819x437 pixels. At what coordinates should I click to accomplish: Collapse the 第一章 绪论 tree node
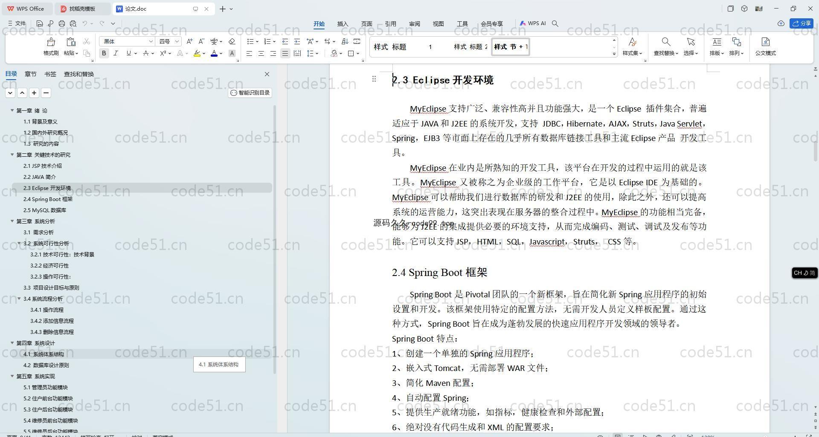pyautogui.click(x=12, y=110)
